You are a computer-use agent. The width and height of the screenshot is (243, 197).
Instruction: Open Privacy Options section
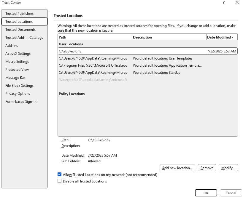point(17,94)
